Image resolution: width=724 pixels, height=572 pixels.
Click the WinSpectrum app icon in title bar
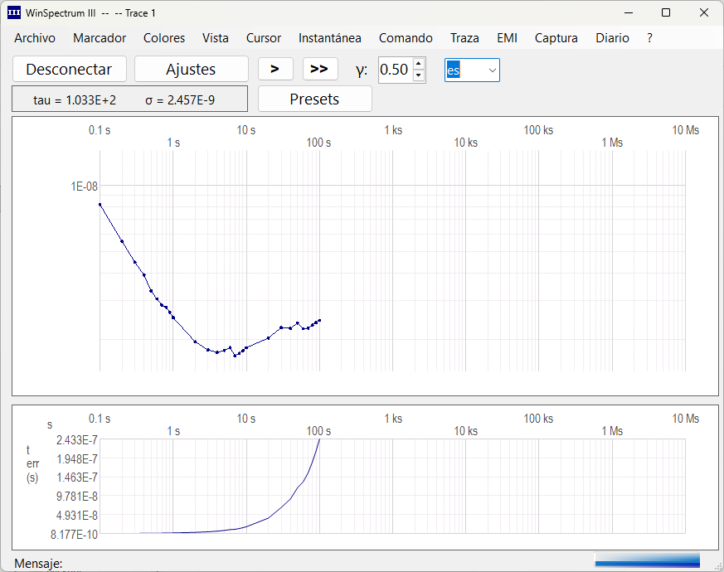click(x=14, y=12)
